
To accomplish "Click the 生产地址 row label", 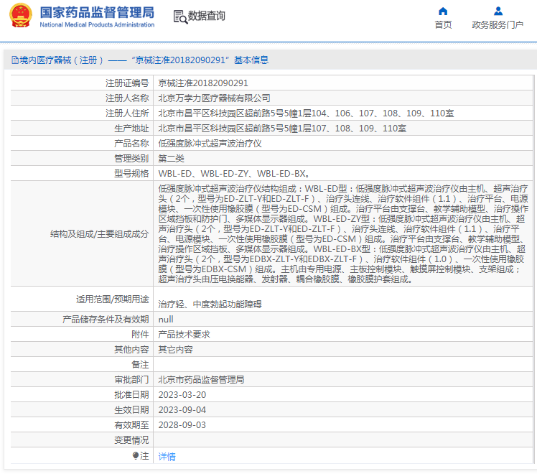I will [131, 129].
